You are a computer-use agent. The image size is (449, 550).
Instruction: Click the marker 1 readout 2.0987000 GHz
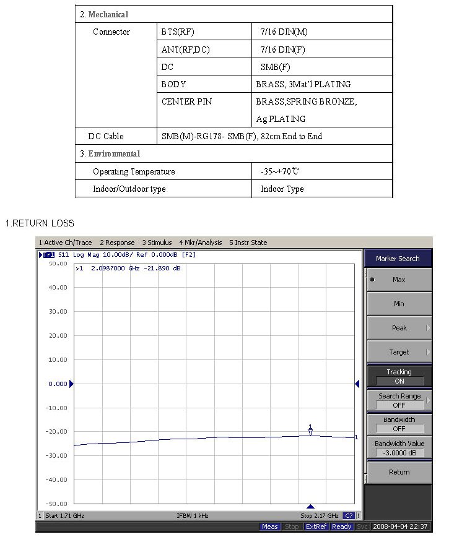128,269
